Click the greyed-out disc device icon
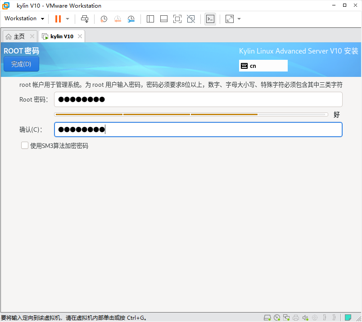Image resolution: width=362 pixels, height=322 pixels. pyautogui.click(x=315, y=318)
